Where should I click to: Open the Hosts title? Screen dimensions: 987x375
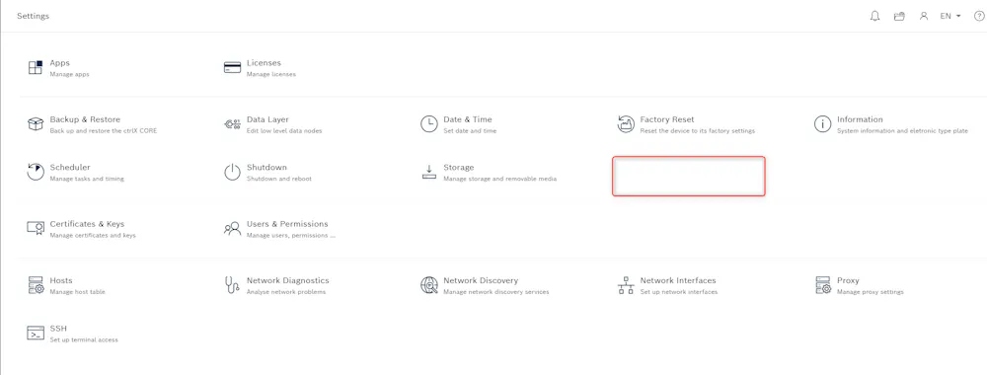click(61, 280)
